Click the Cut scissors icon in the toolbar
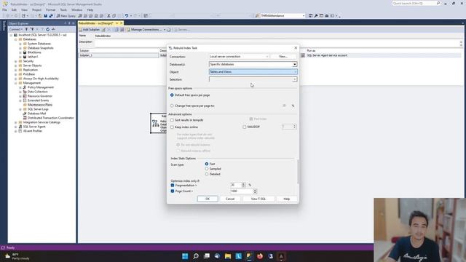 (x=108, y=16)
